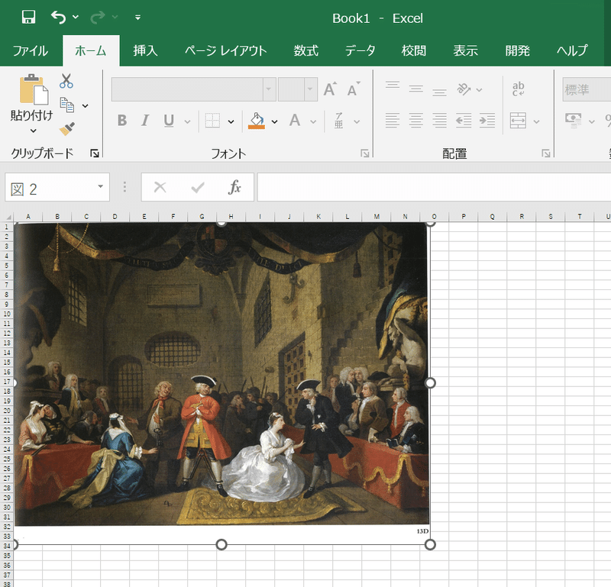Screen dimensions: 611x587
Task: Decrease indent
Action: coord(464,121)
